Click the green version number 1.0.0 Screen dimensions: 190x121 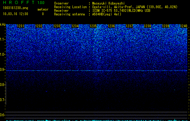tap(41, 3)
